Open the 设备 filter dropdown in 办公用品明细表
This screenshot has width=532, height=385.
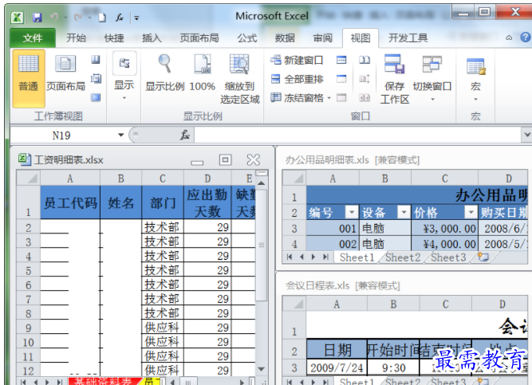(x=404, y=213)
